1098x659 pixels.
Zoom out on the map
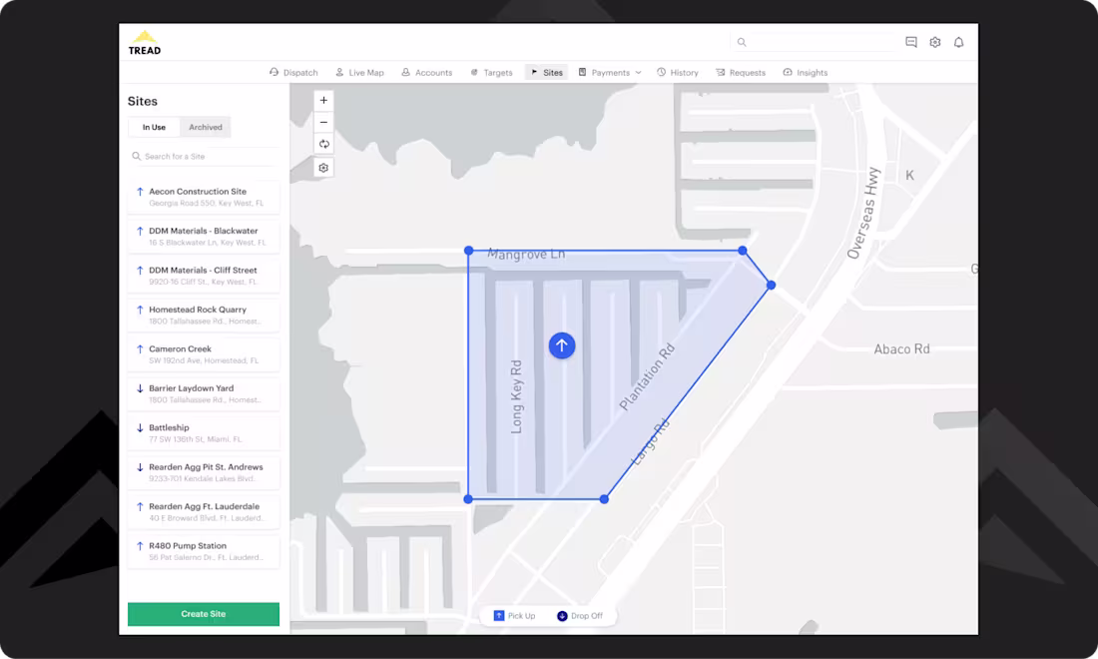coord(323,122)
